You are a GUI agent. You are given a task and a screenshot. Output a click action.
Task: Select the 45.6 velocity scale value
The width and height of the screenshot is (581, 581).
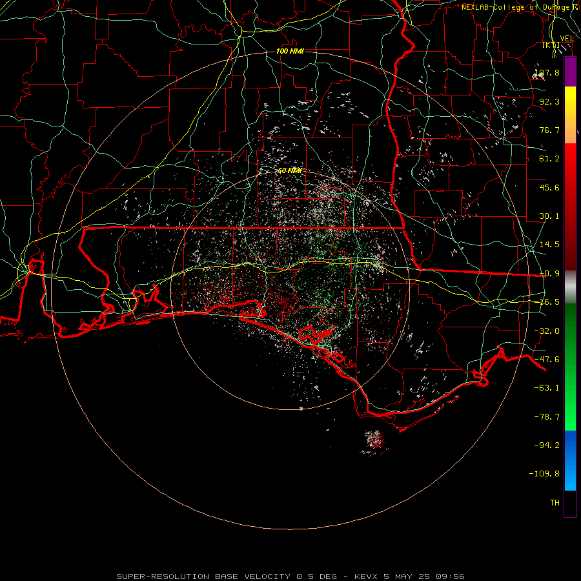click(x=549, y=187)
